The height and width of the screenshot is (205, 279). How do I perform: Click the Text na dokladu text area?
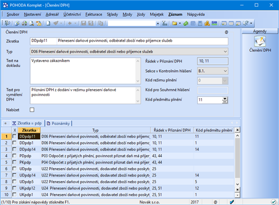[83, 71]
